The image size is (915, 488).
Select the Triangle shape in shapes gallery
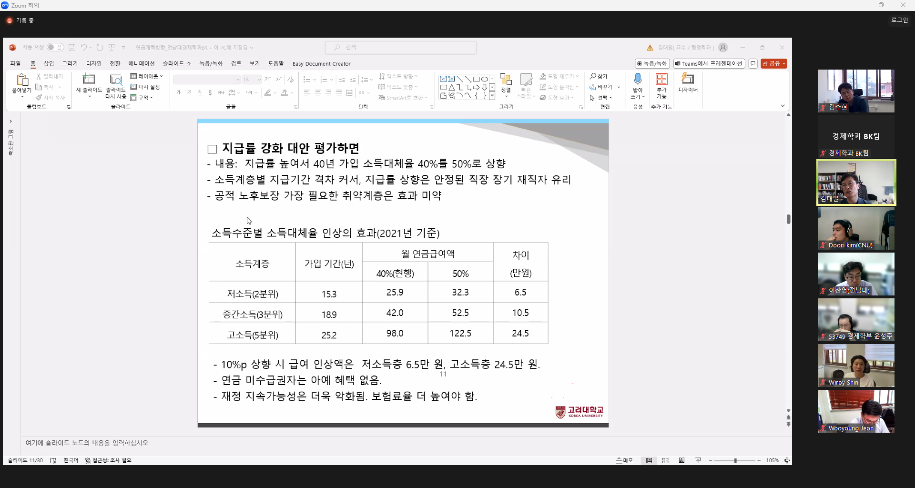pyautogui.click(x=452, y=87)
